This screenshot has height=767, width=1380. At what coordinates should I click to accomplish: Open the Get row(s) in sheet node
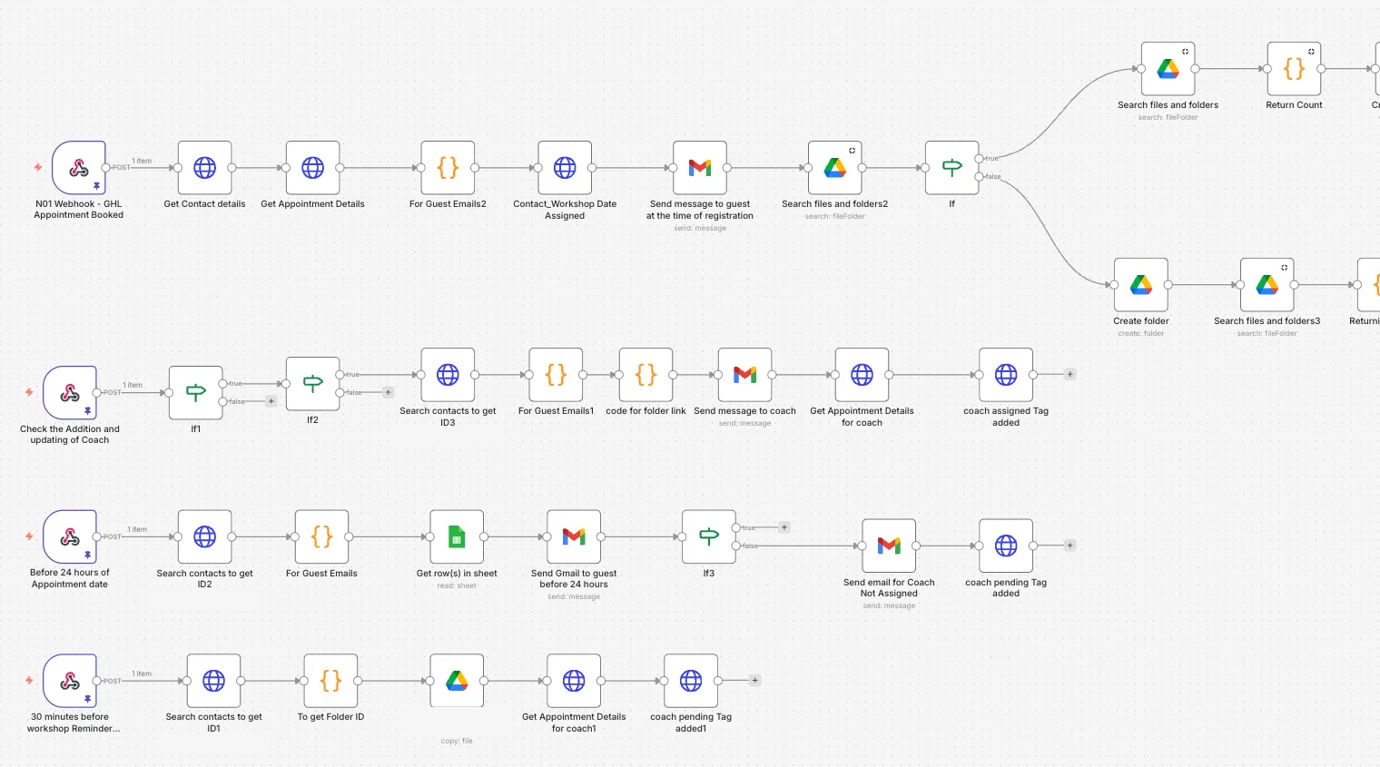pyautogui.click(x=457, y=536)
